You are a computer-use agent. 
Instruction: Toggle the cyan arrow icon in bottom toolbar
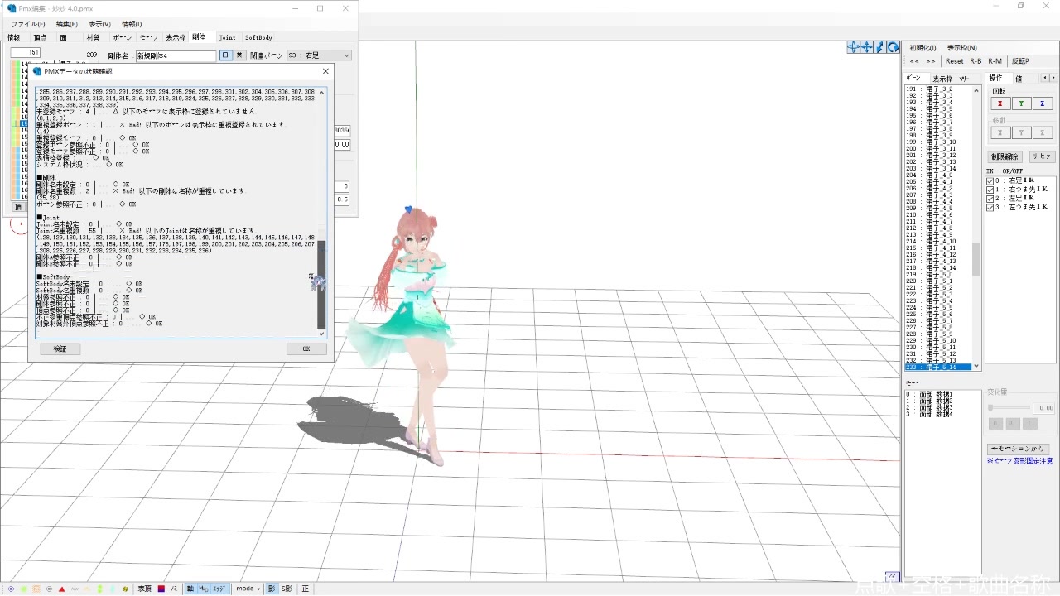(x=112, y=589)
